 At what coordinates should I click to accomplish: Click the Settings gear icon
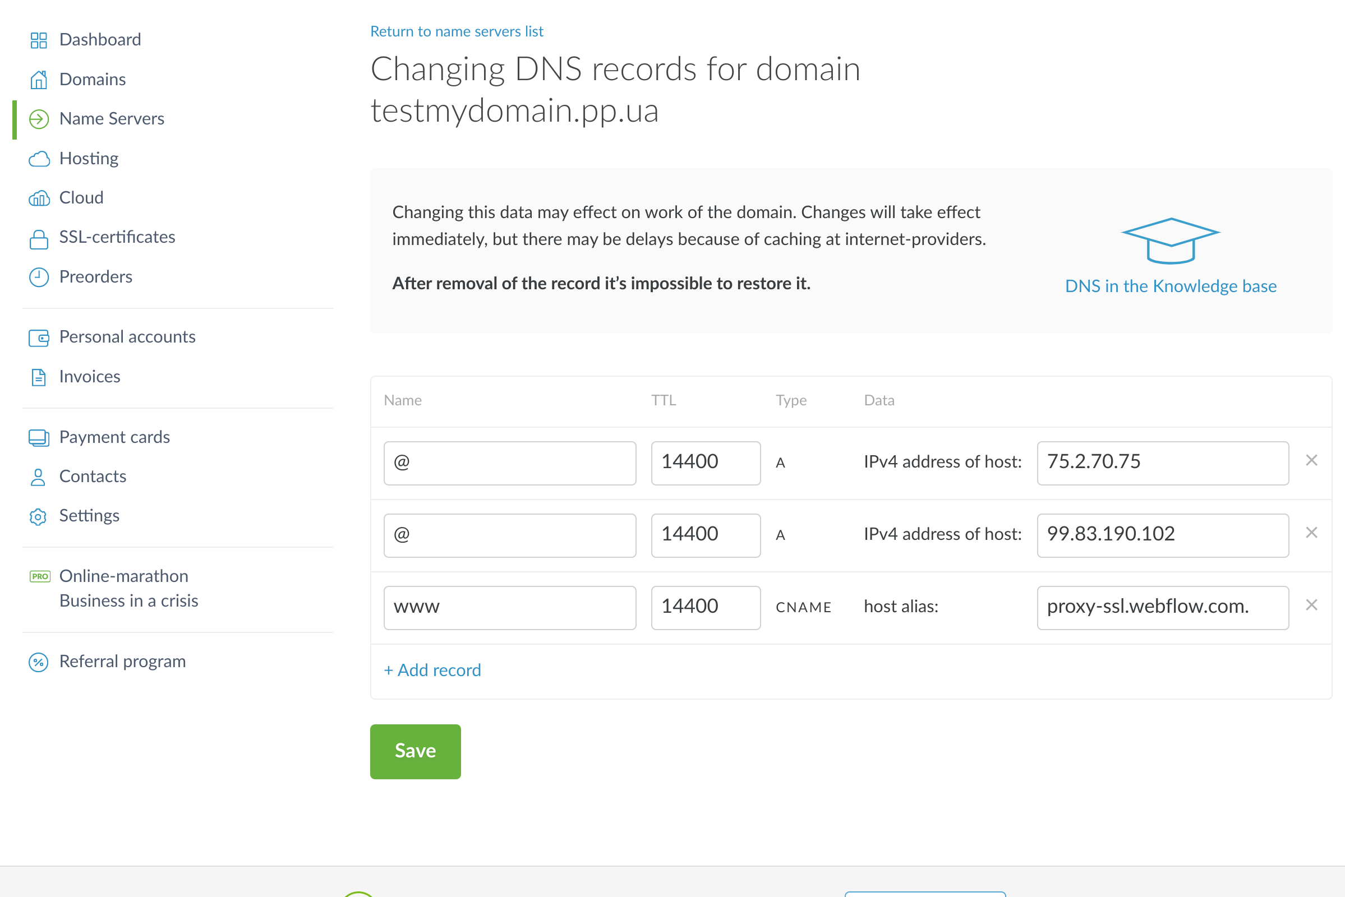38,516
